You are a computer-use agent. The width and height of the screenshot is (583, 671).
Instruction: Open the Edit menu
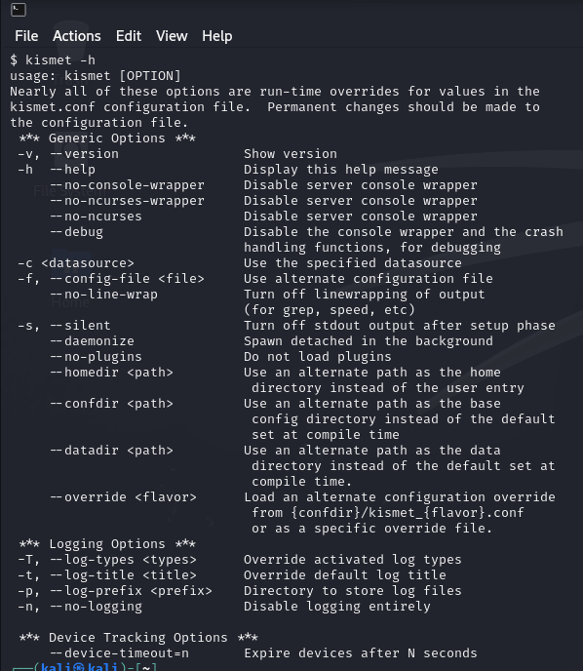[129, 36]
